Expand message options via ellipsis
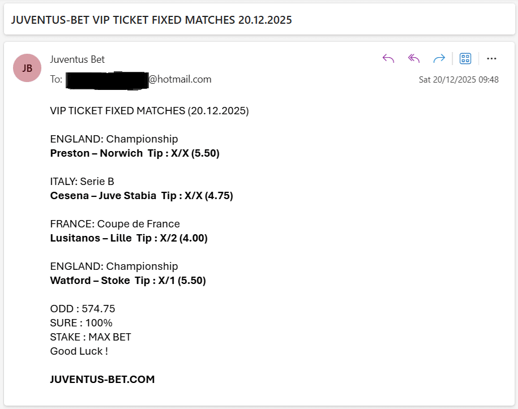 [x=491, y=58]
